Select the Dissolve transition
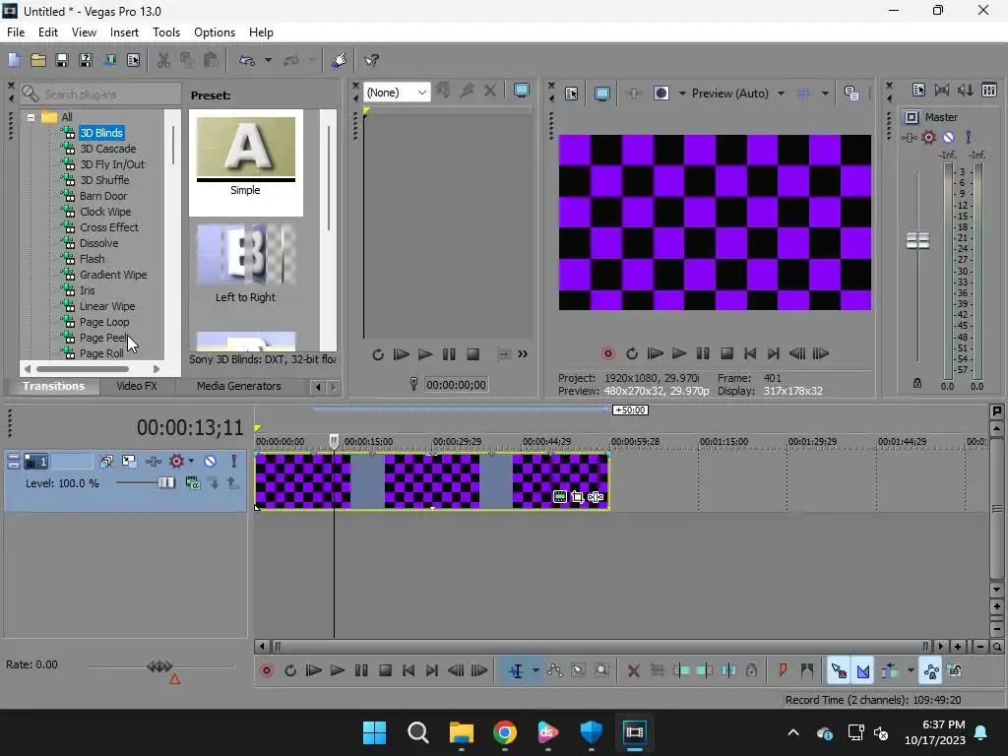Viewport: 1008px width, 756px height. [x=98, y=243]
